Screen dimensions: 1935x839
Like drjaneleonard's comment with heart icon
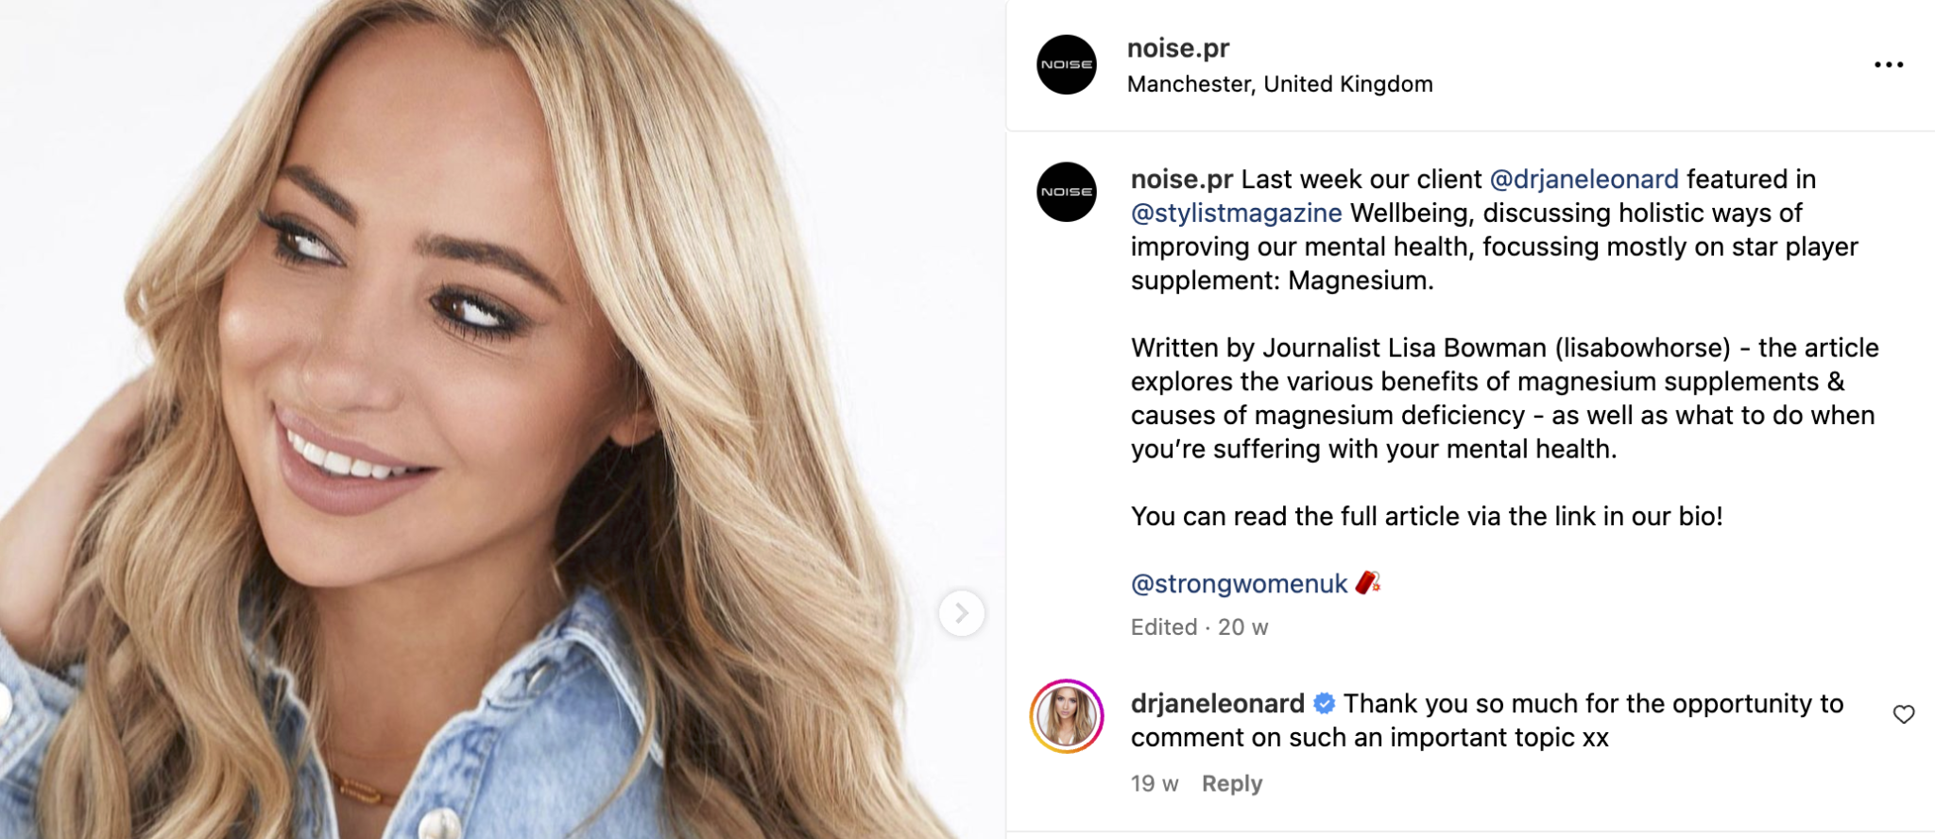[1903, 714]
